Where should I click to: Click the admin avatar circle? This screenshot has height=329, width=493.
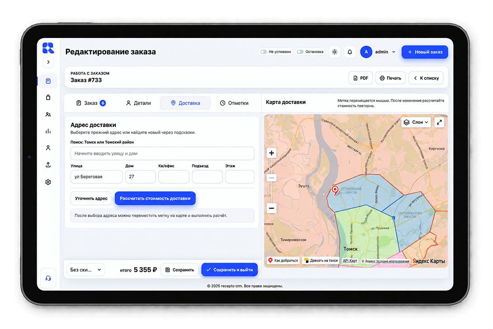(366, 52)
